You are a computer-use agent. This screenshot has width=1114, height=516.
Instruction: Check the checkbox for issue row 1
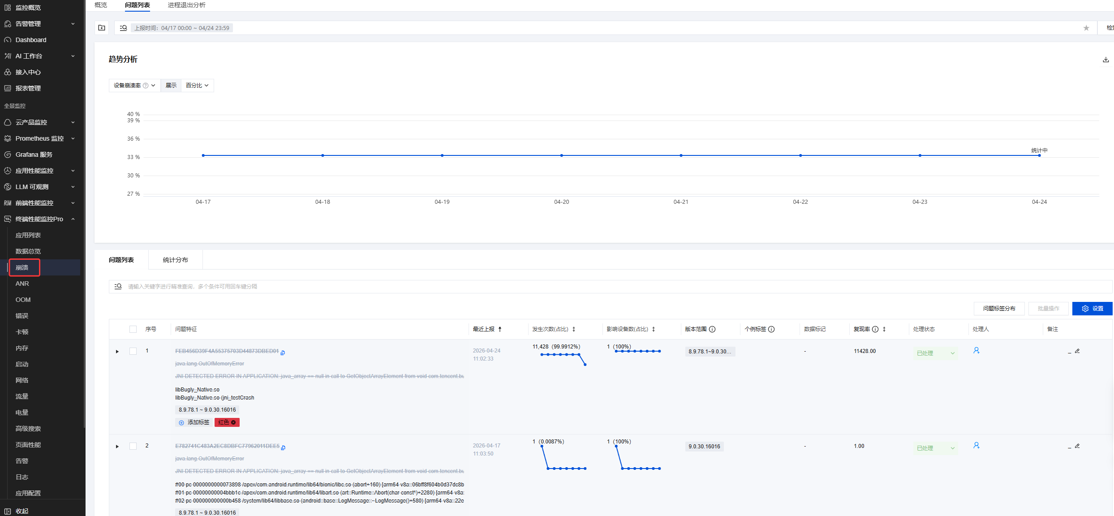(133, 351)
